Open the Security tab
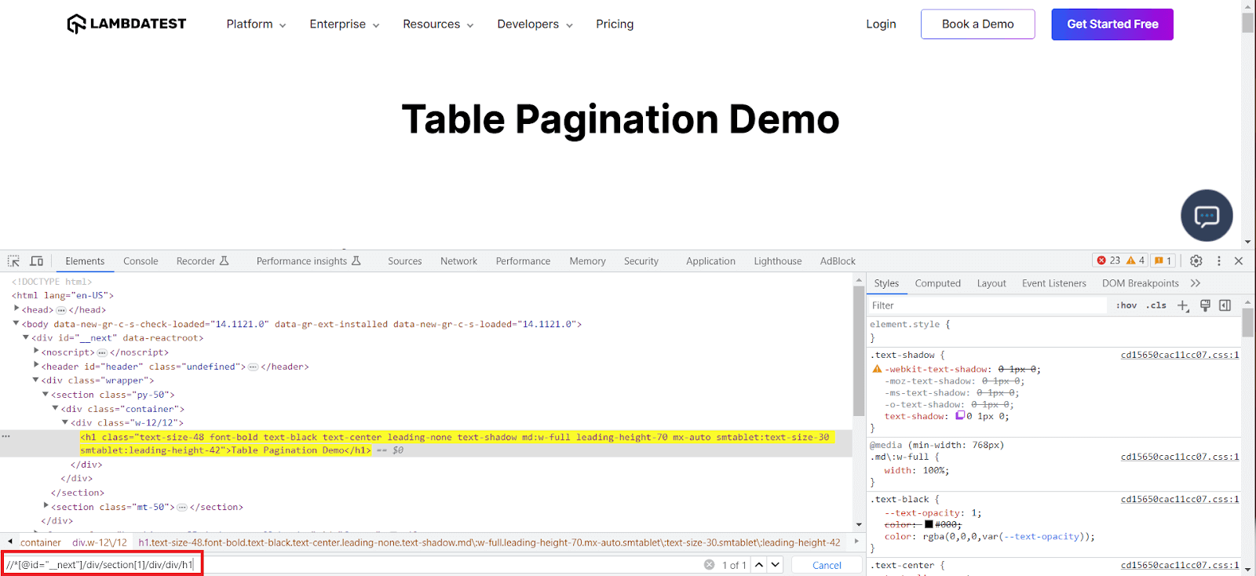 coord(641,261)
